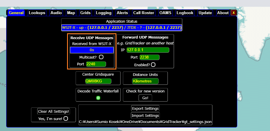
Task: Switch to the General tab
Action: pyautogui.click(x=16, y=13)
